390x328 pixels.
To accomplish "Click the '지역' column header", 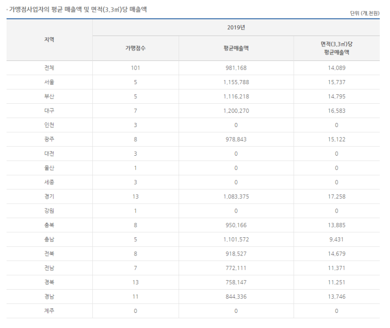I will click(49, 39).
